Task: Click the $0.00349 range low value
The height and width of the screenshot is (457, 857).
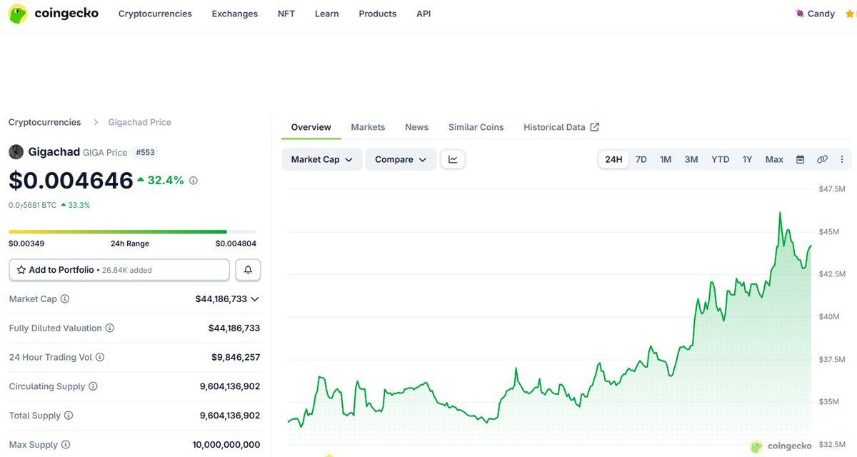Action: [x=25, y=243]
